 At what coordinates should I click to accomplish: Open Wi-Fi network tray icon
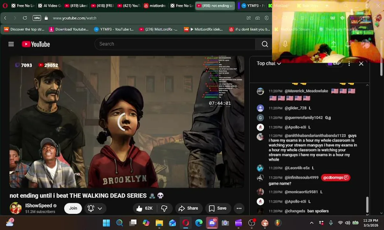(340, 223)
